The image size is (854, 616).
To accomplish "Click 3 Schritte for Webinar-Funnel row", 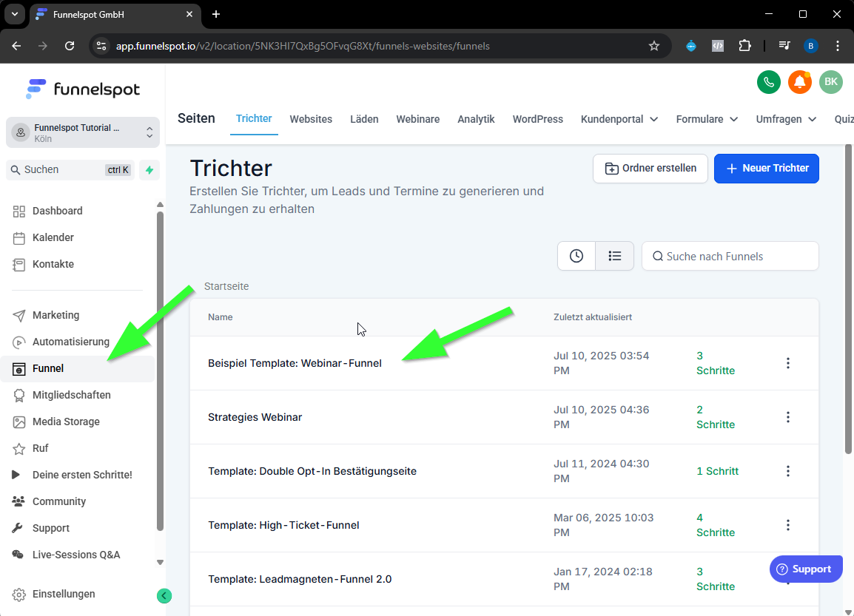I will [715, 364].
